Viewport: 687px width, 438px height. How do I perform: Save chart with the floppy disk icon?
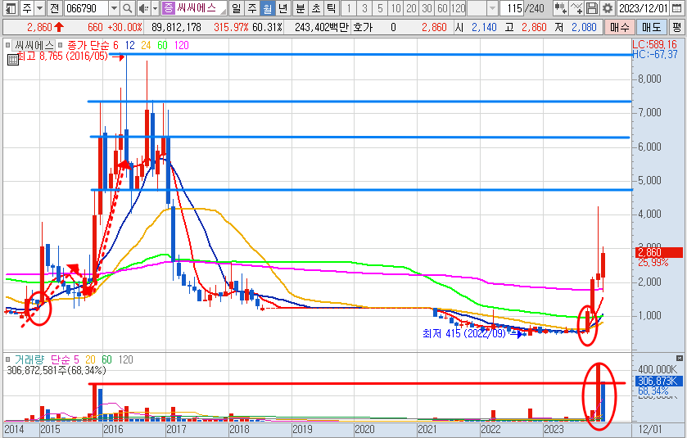tap(592, 8)
